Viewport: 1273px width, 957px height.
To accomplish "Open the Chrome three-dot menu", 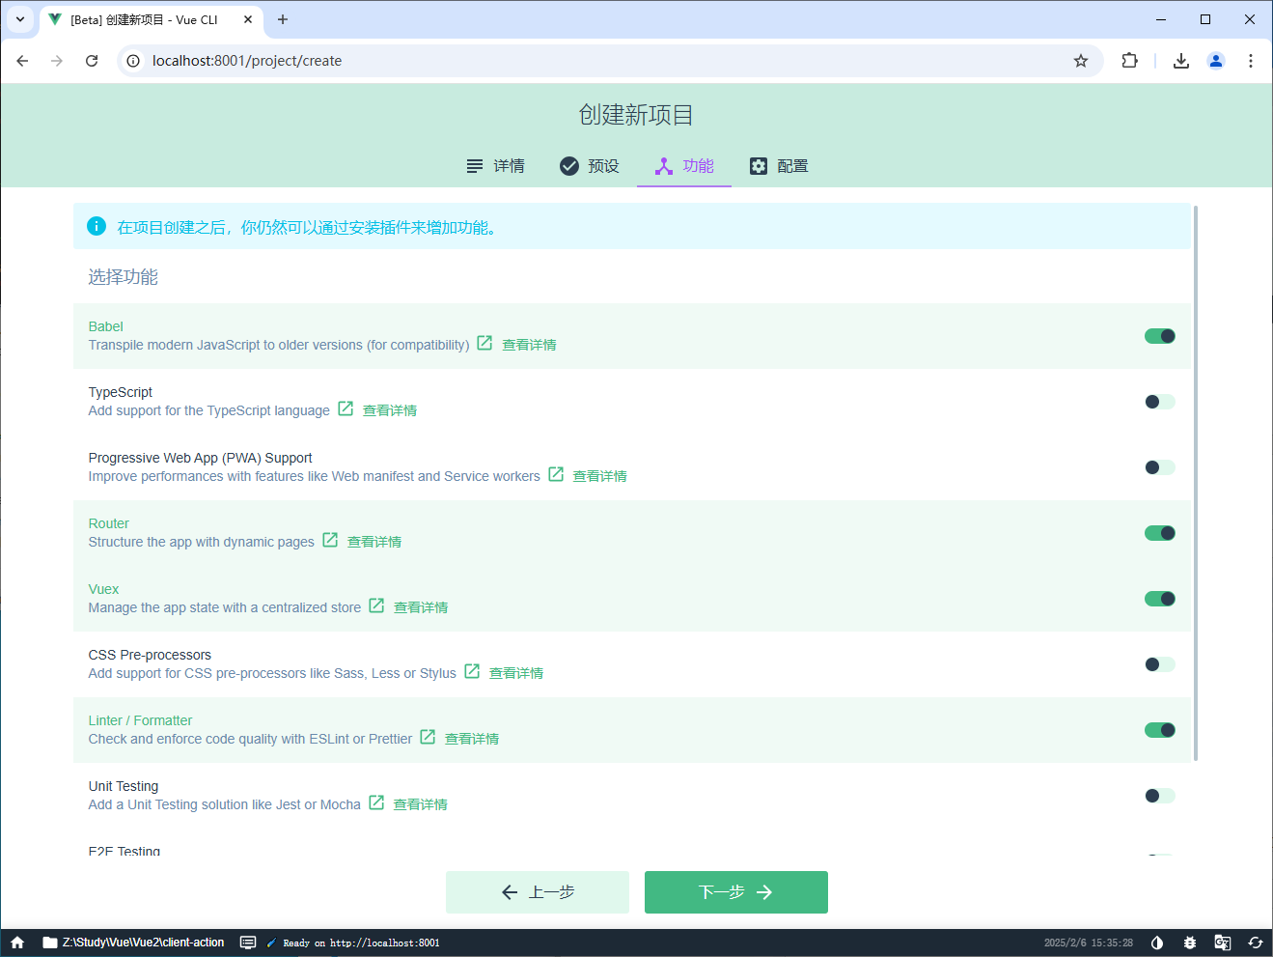I will pos(1251,61).
